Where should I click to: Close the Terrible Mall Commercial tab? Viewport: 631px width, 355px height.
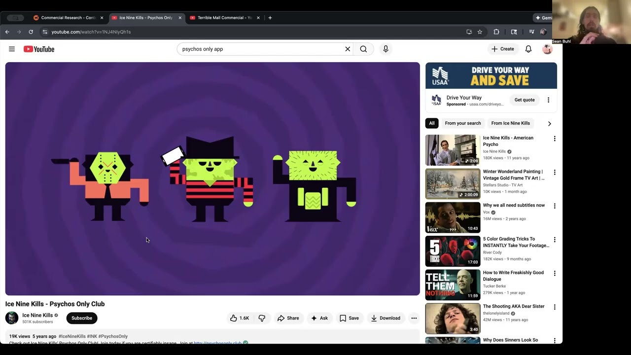click(258, 18)
